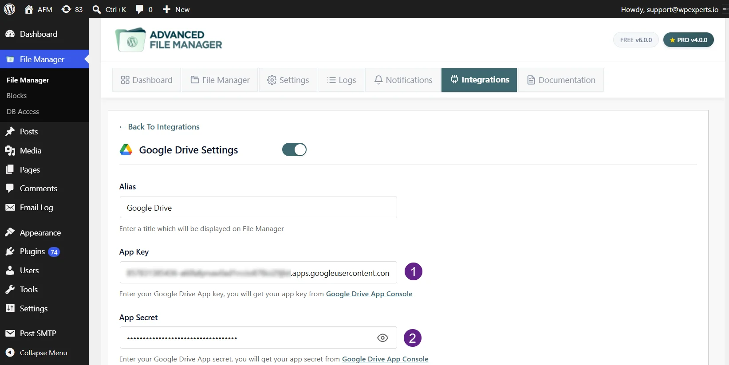Select File Manager submenu item
The image size is (729, 365).
tap(28, 80)
